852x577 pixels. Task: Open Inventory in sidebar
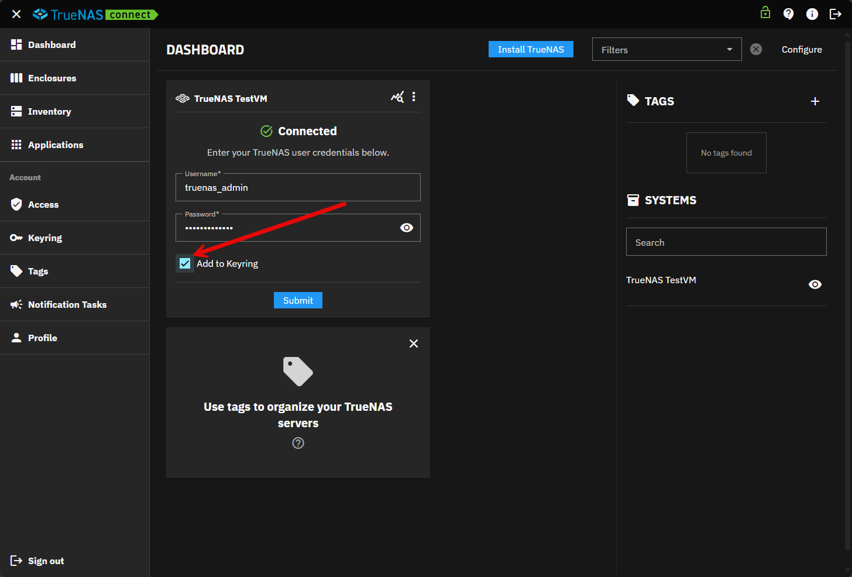75,111
